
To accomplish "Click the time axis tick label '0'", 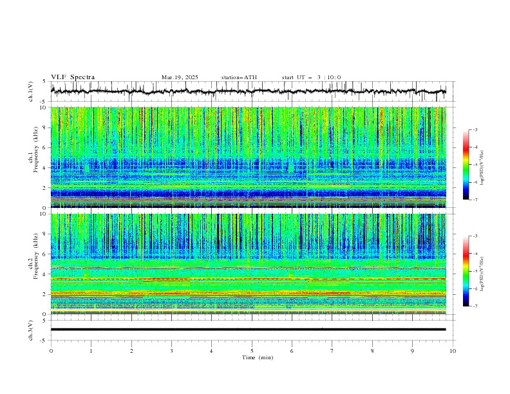I will click(x=51, y=351).
